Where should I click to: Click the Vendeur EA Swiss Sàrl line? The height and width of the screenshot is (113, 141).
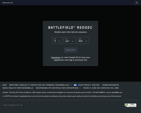tap(62, 92)
